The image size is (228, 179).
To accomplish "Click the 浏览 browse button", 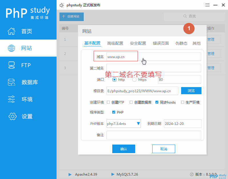I will click(191, 91).
